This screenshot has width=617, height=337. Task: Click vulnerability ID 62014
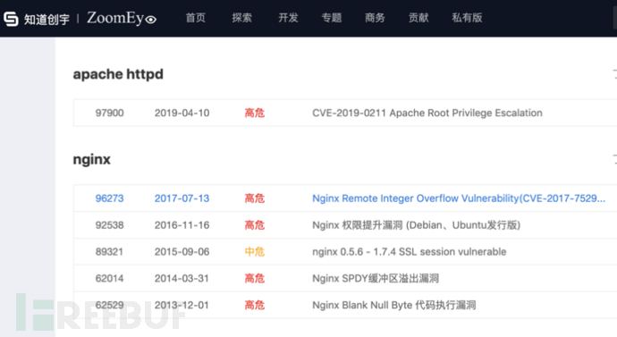click(x=109, y=278)
